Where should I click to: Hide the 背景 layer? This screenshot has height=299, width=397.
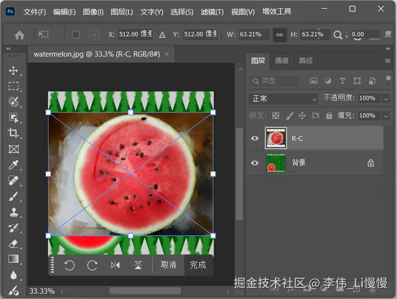point(254,163)
